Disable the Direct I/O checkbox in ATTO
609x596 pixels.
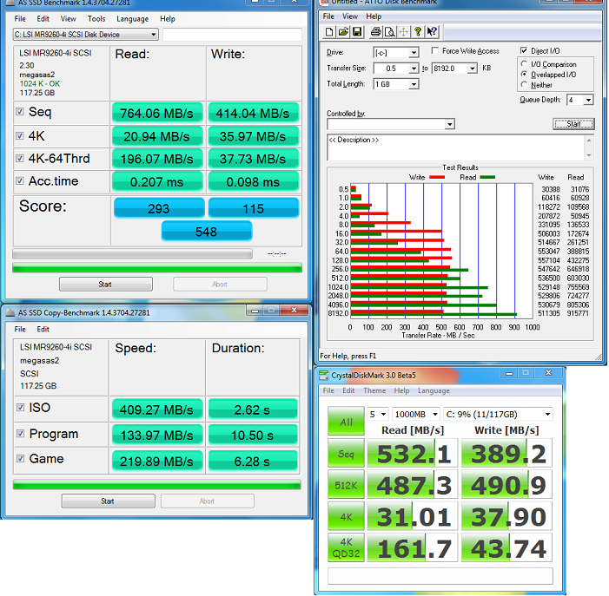tap(524, 51)
